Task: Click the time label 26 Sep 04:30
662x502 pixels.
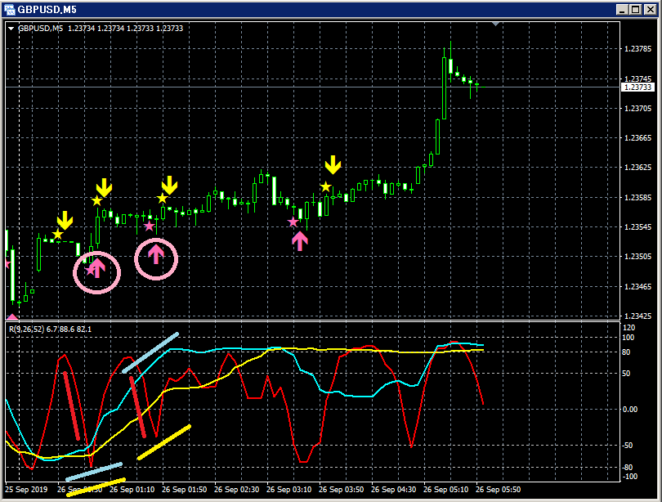Action: [x=393, y=490]
